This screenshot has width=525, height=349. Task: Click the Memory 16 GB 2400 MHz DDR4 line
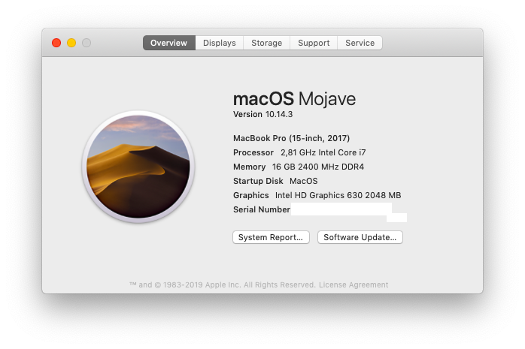pyautogui.click(x=299, y=167)
